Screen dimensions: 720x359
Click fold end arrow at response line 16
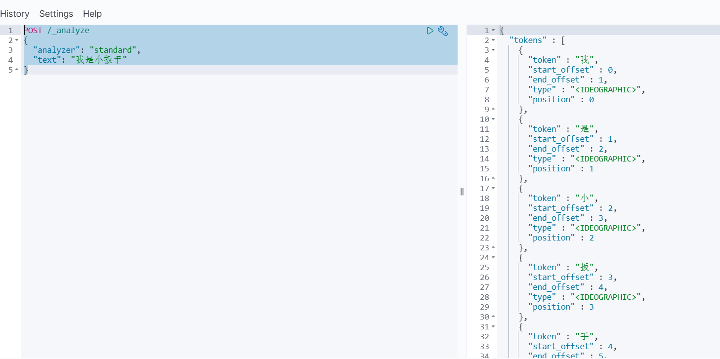coord(493,179)
